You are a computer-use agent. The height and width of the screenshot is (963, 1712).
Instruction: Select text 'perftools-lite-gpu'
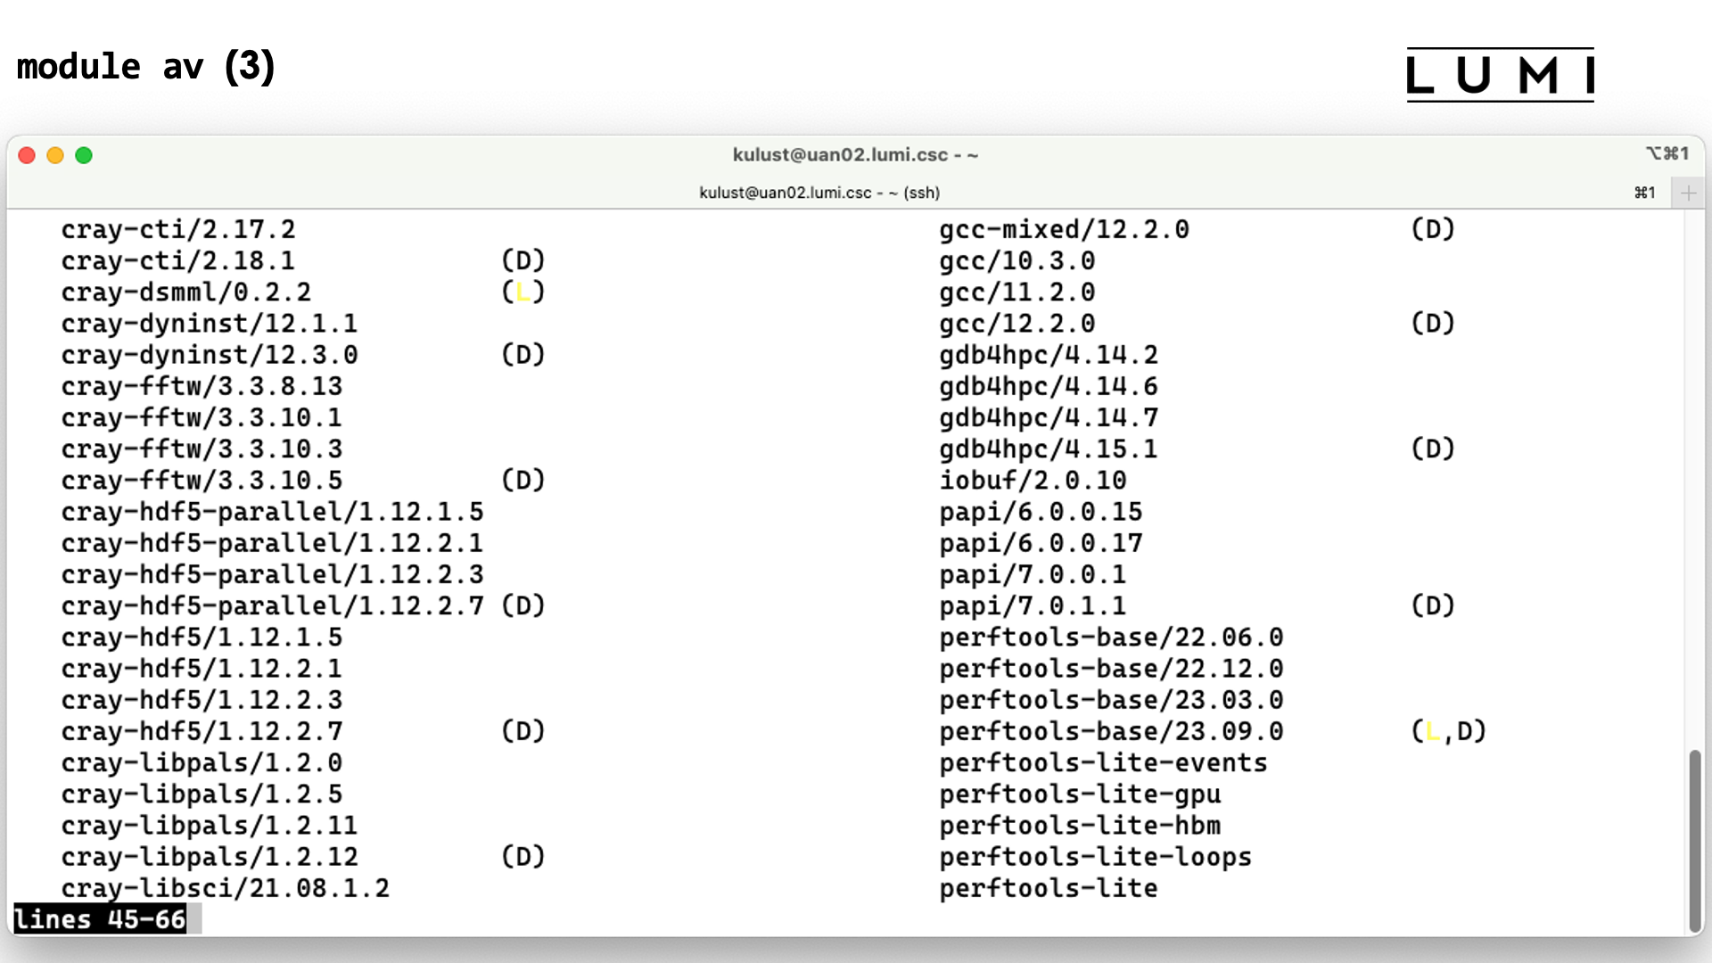tap(1081, 794)
